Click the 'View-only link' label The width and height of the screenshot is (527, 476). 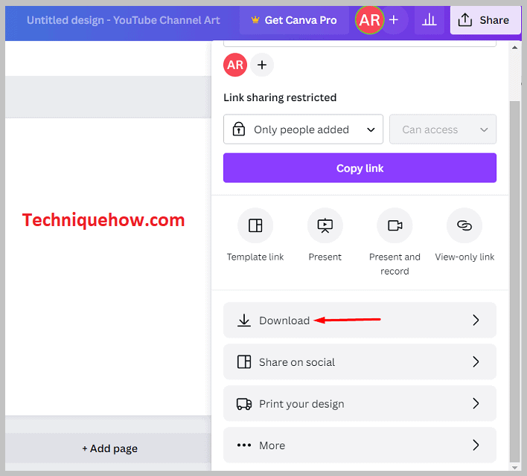tap(464, 257)
